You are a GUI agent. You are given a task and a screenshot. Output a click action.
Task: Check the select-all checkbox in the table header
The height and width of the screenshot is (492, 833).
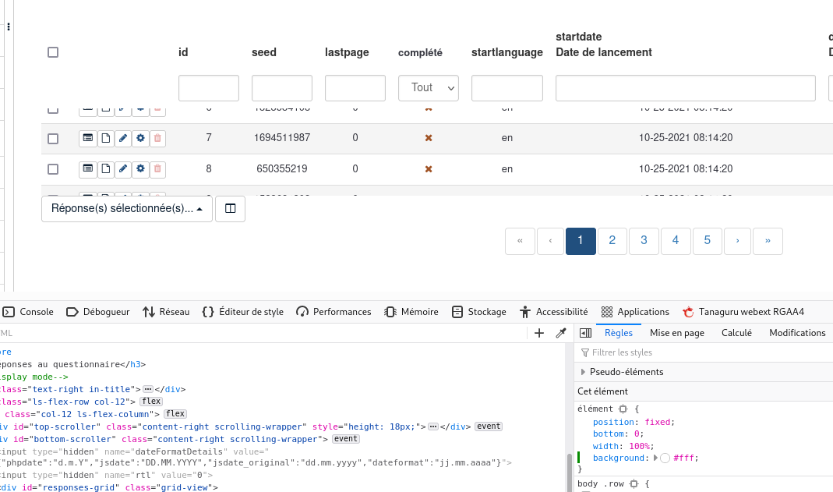coord(53,52)
